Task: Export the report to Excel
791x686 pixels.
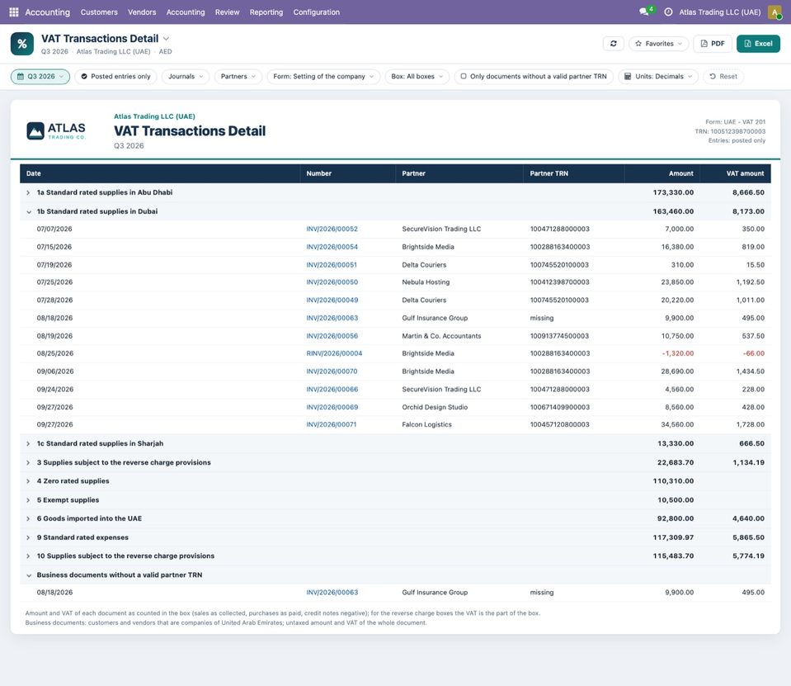Action: tap(758, 44)
